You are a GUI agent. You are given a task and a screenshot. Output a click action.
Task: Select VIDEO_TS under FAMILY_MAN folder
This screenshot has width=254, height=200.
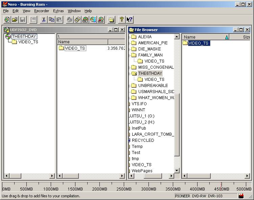154,61
